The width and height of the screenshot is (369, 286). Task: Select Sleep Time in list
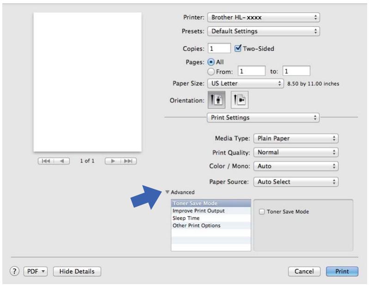coord(211,218)
